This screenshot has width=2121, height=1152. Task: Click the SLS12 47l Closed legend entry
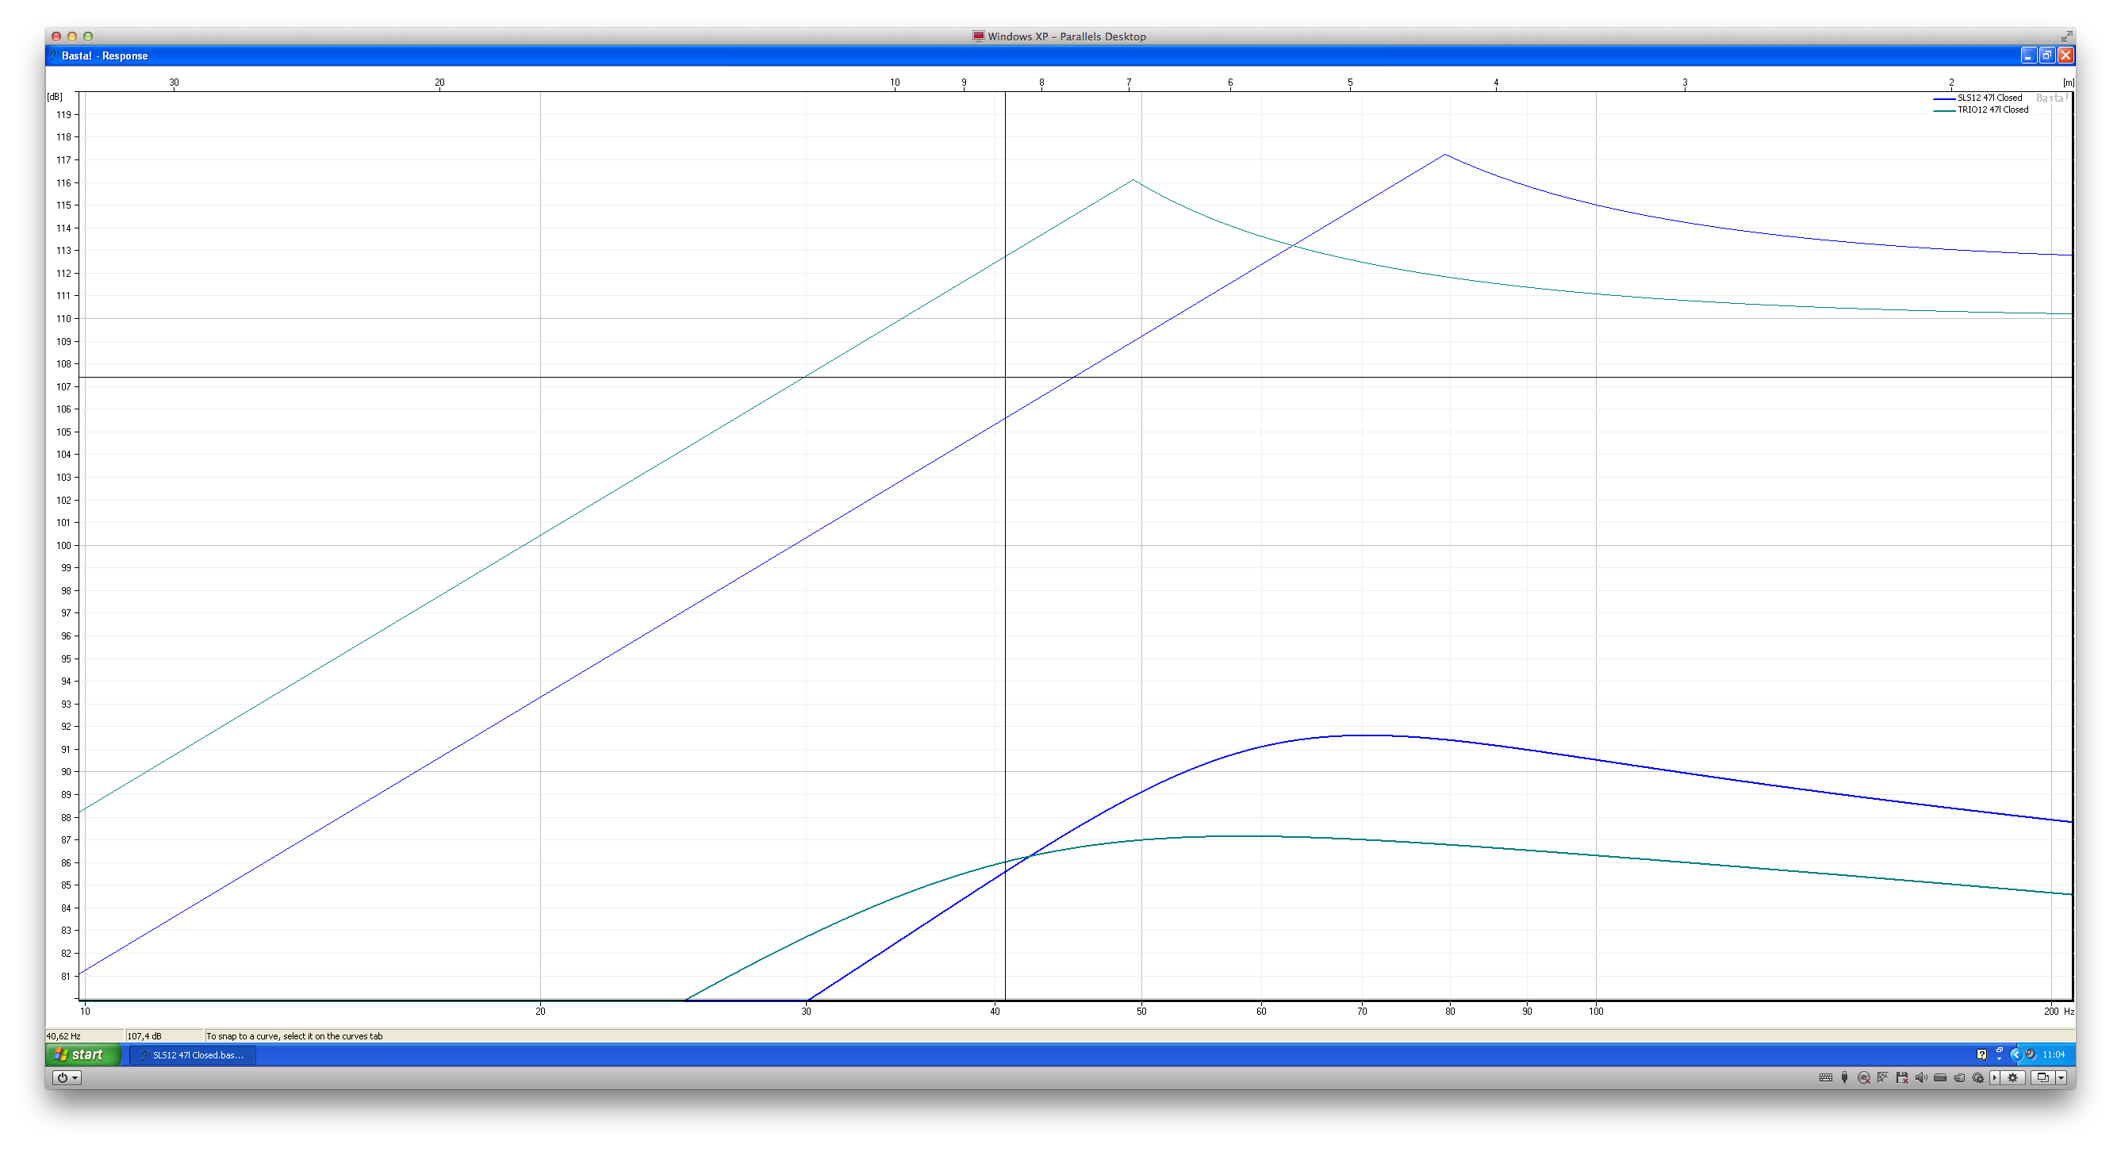tap(1989, 98)
